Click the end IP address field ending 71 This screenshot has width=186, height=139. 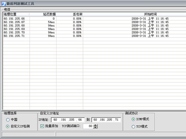(x=106, y=120)
